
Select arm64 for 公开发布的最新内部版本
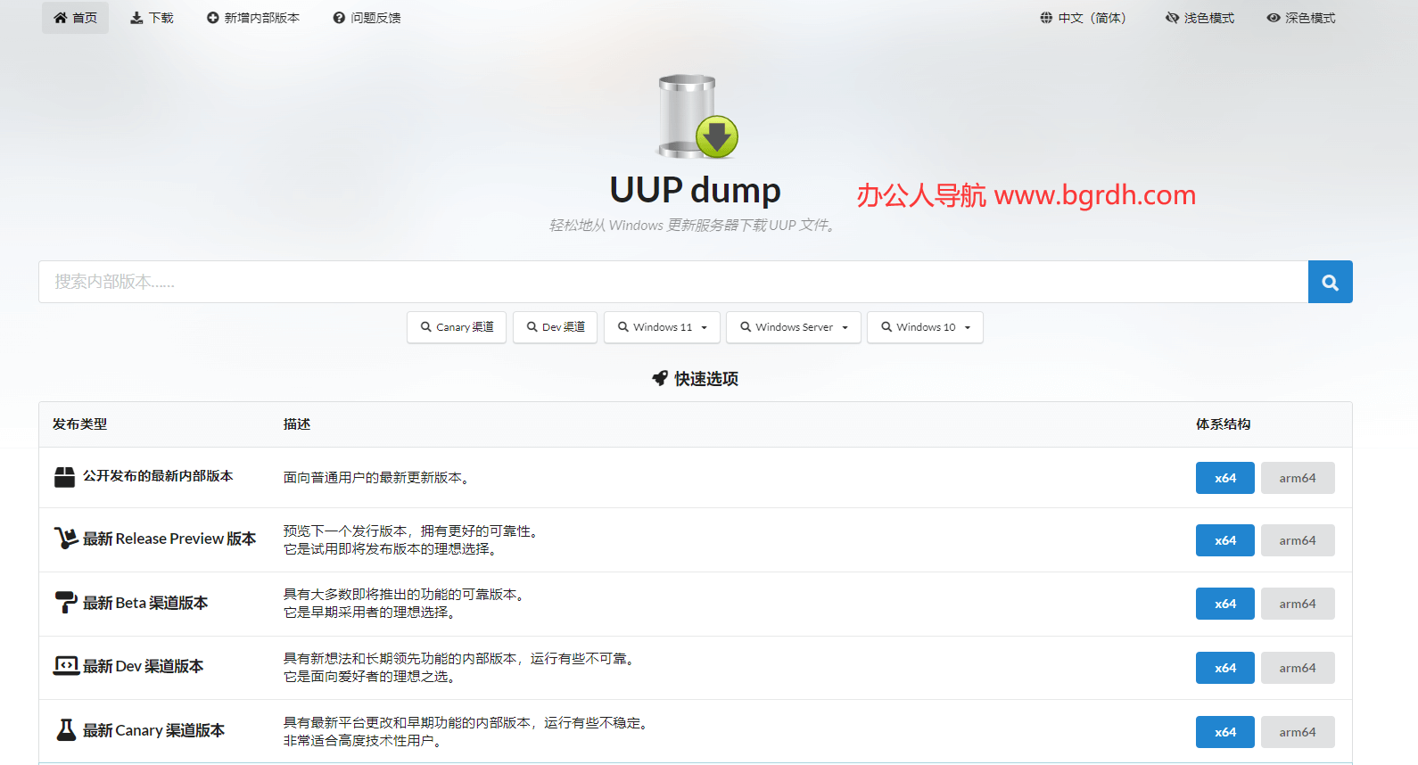1298,478
